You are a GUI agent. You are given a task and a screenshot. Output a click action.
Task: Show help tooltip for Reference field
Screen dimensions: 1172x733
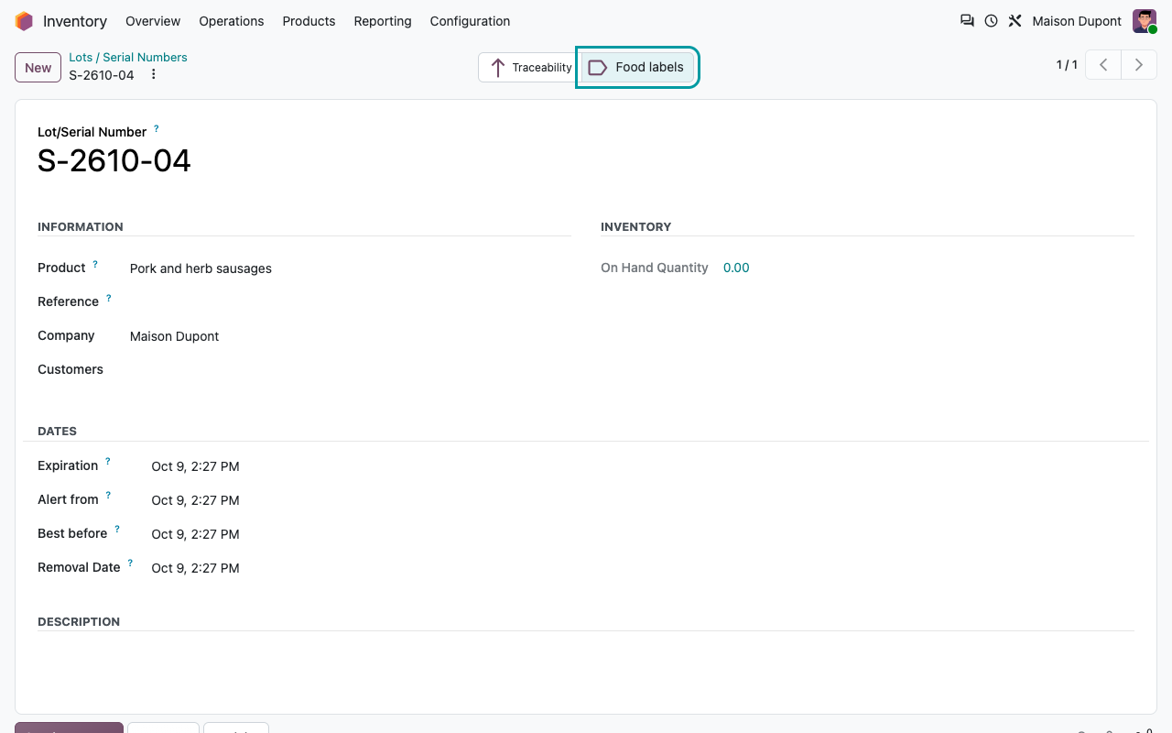[108, 299]
